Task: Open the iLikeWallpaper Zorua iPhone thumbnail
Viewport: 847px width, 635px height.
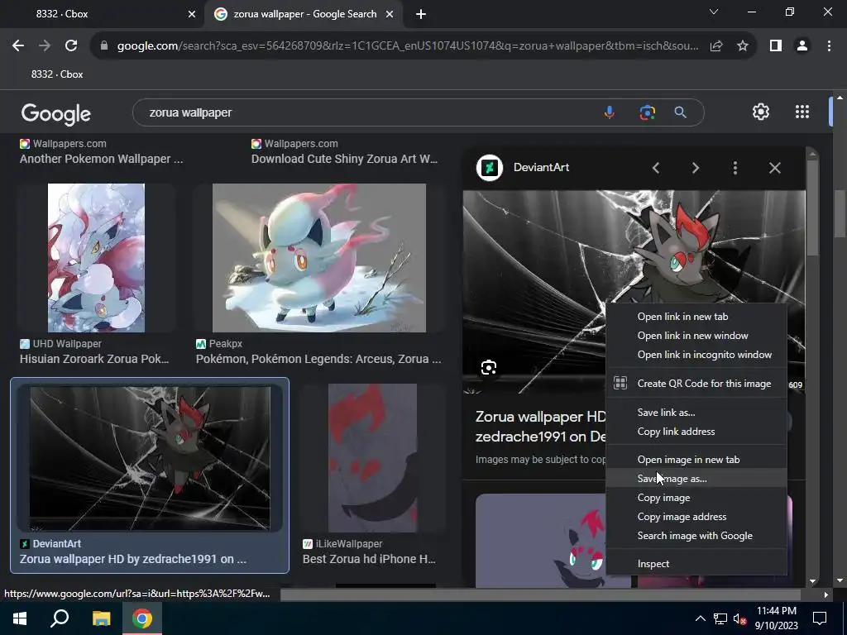Action: 373,458
